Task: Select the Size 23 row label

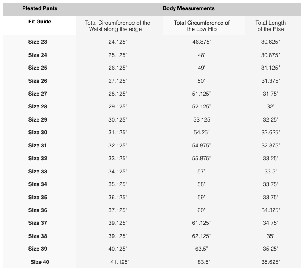Action: click(38, 42)
